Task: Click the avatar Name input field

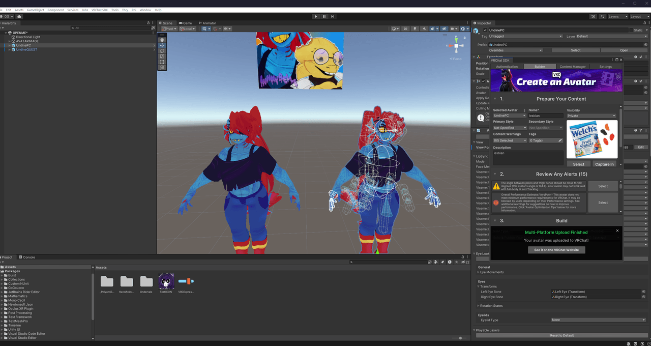Action: click(x=546, y=116)
